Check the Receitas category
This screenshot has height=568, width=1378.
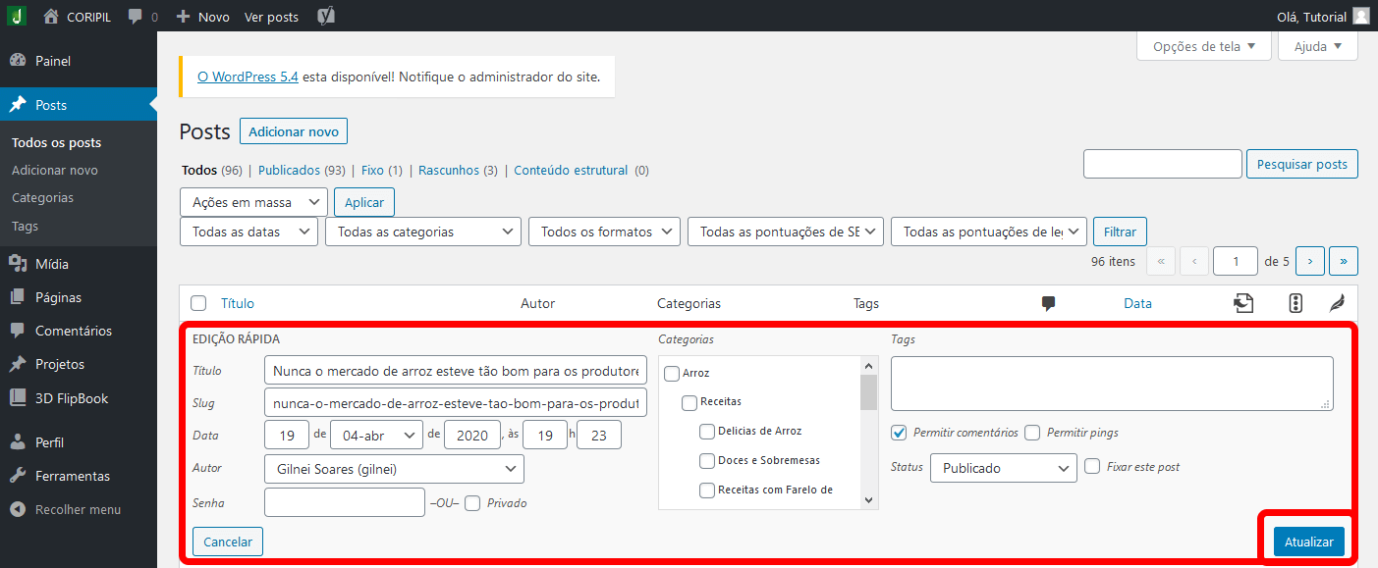pyautogui.click(x=689, y=402)
